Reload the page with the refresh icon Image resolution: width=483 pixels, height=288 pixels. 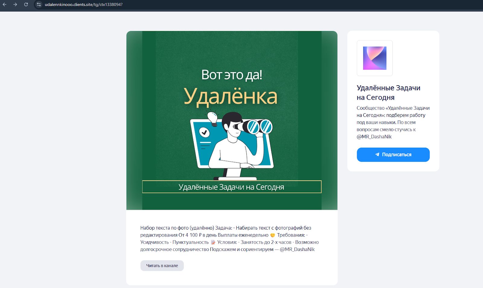coord(26,5)
